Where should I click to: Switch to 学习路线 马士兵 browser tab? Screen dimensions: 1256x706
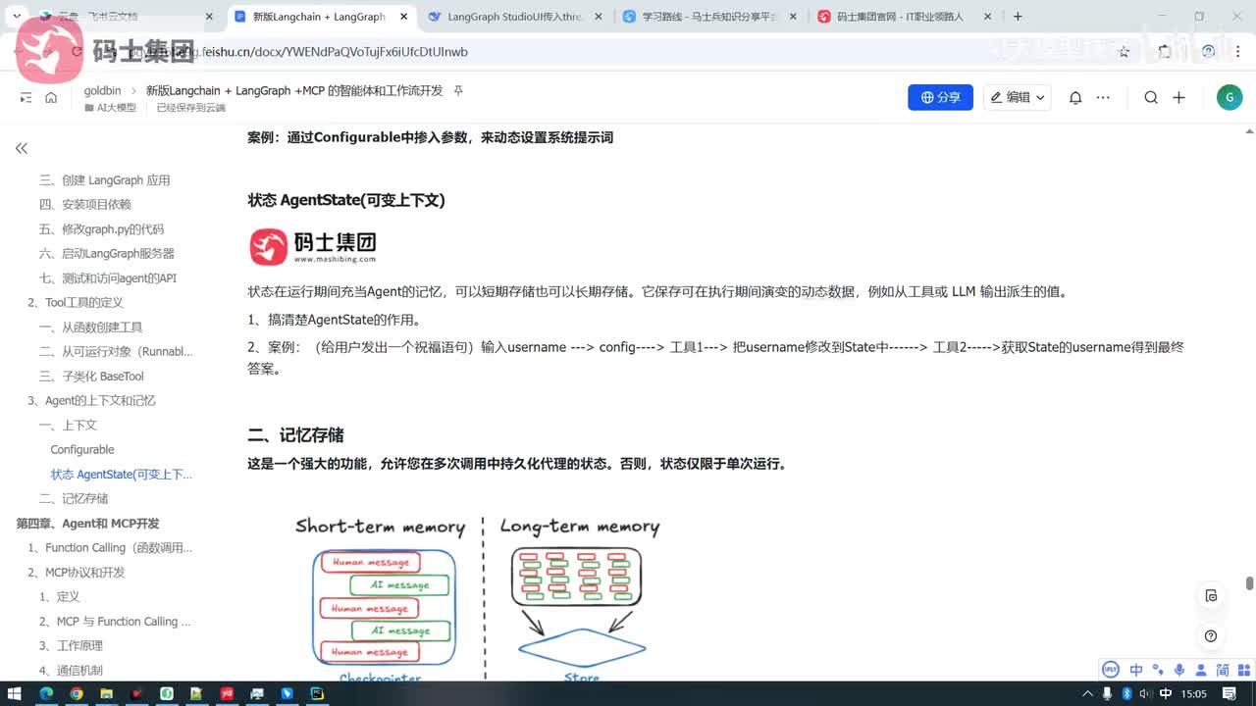709,17
